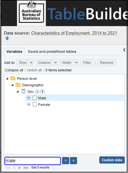
Task: Add selection to Row
Action: [23, 63]
